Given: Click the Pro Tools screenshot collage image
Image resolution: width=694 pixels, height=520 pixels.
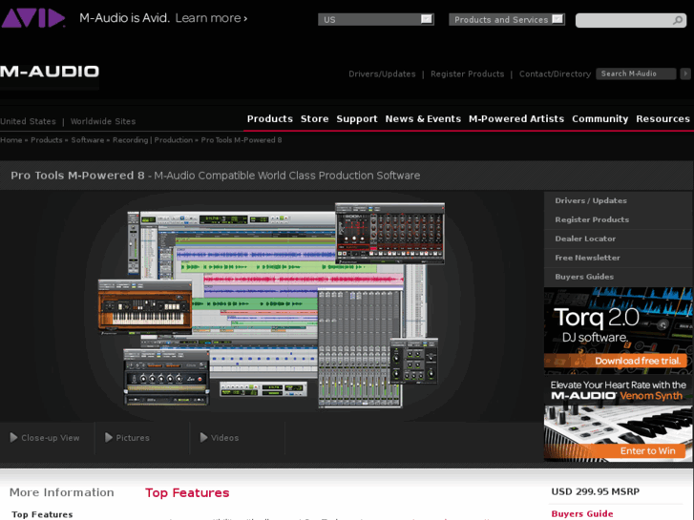Looking at the screenshot, I should point(271,305).
